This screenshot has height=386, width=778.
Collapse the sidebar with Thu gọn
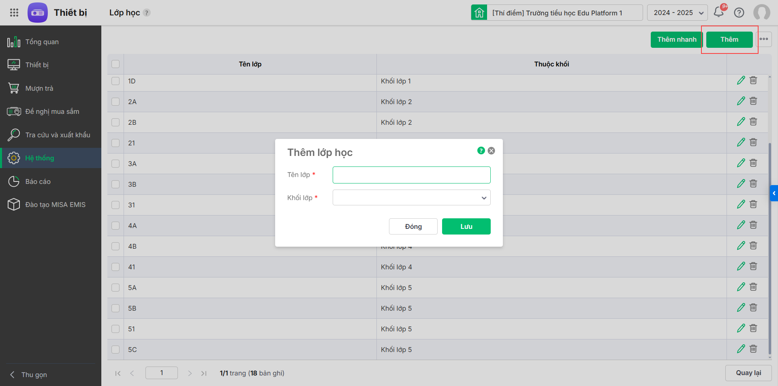pos(28,375)
